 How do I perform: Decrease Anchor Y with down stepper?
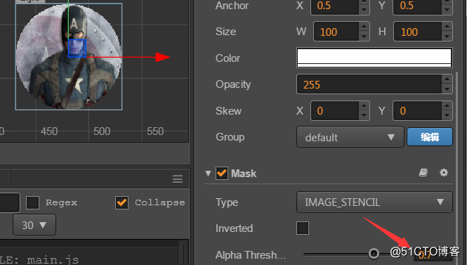(x=447, y=10)
